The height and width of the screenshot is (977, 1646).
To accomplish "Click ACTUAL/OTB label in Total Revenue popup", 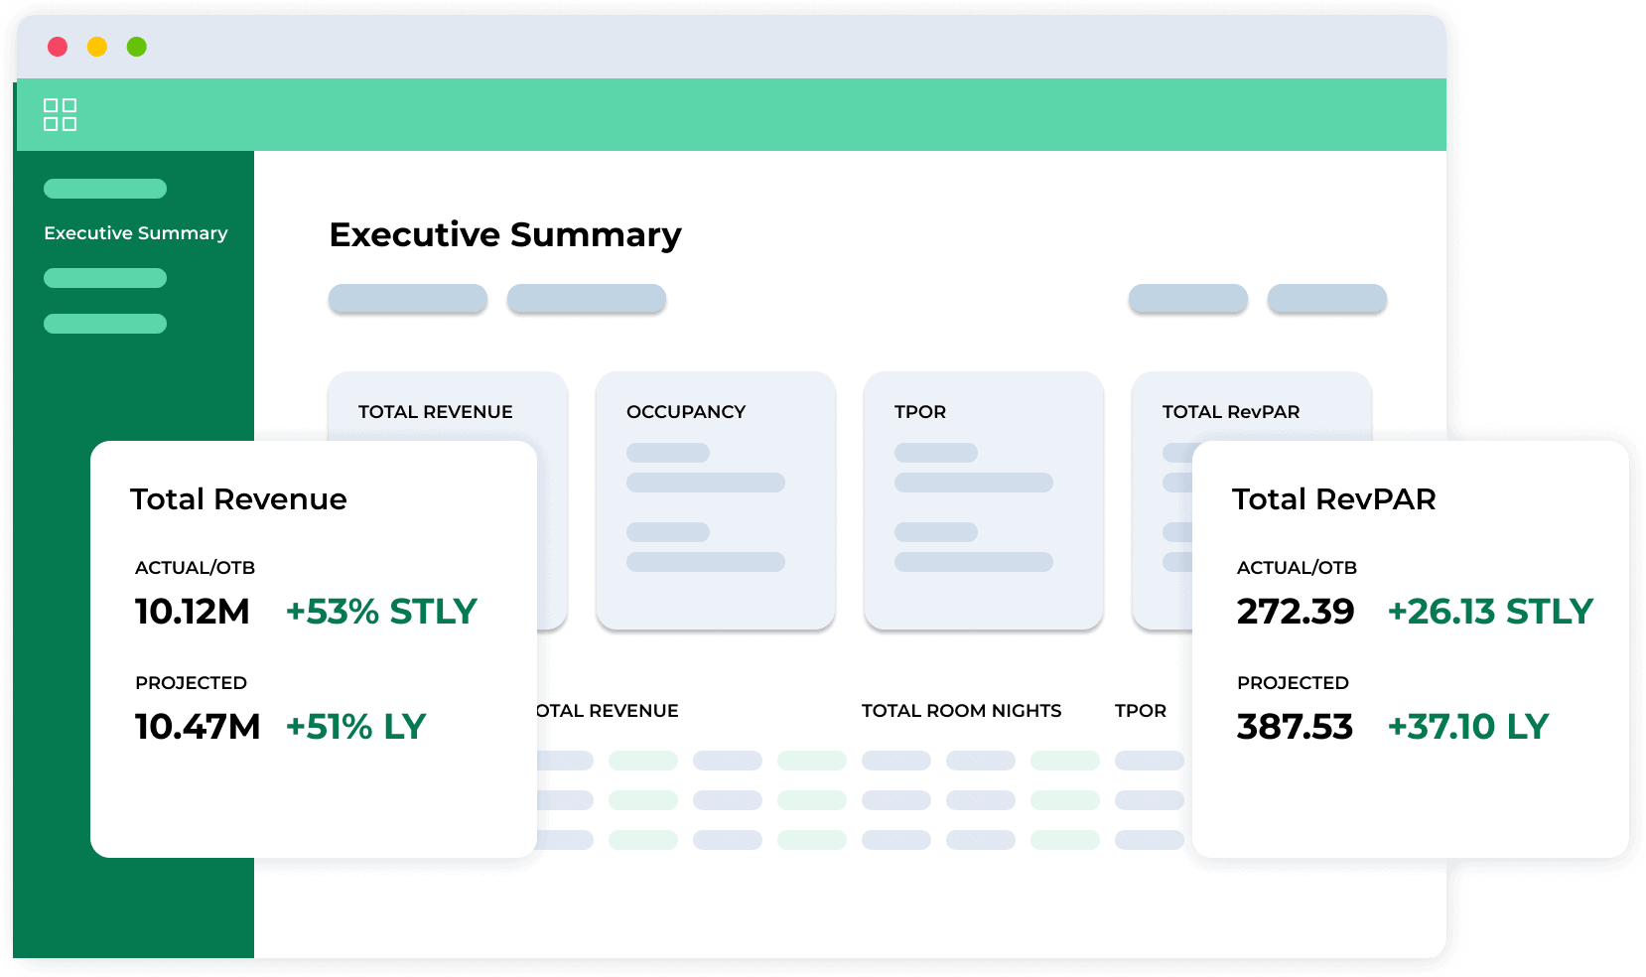I will 195,568.
